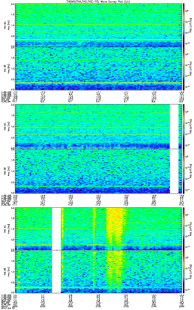Click the PSD [nT²/Hz] label of the THE B-perpendicular color bar

191,228
